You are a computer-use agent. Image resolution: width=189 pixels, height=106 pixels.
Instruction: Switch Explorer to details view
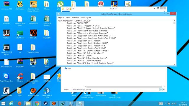click(x=161, y=90)
